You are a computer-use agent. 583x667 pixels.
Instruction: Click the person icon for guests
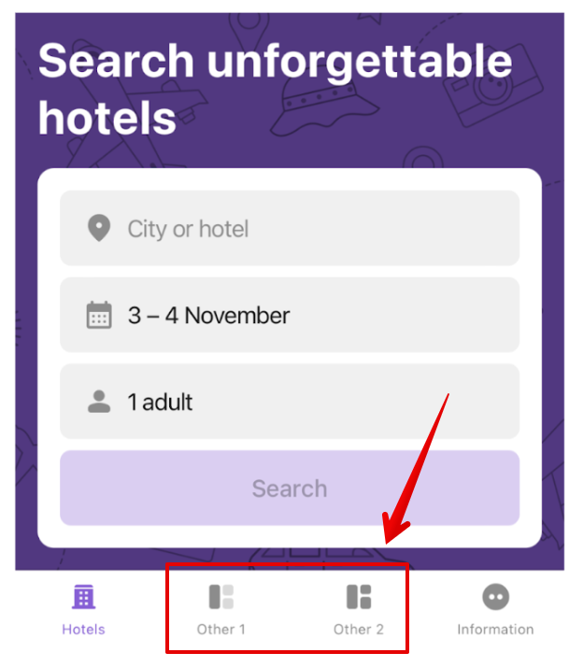tap(99, 401)
